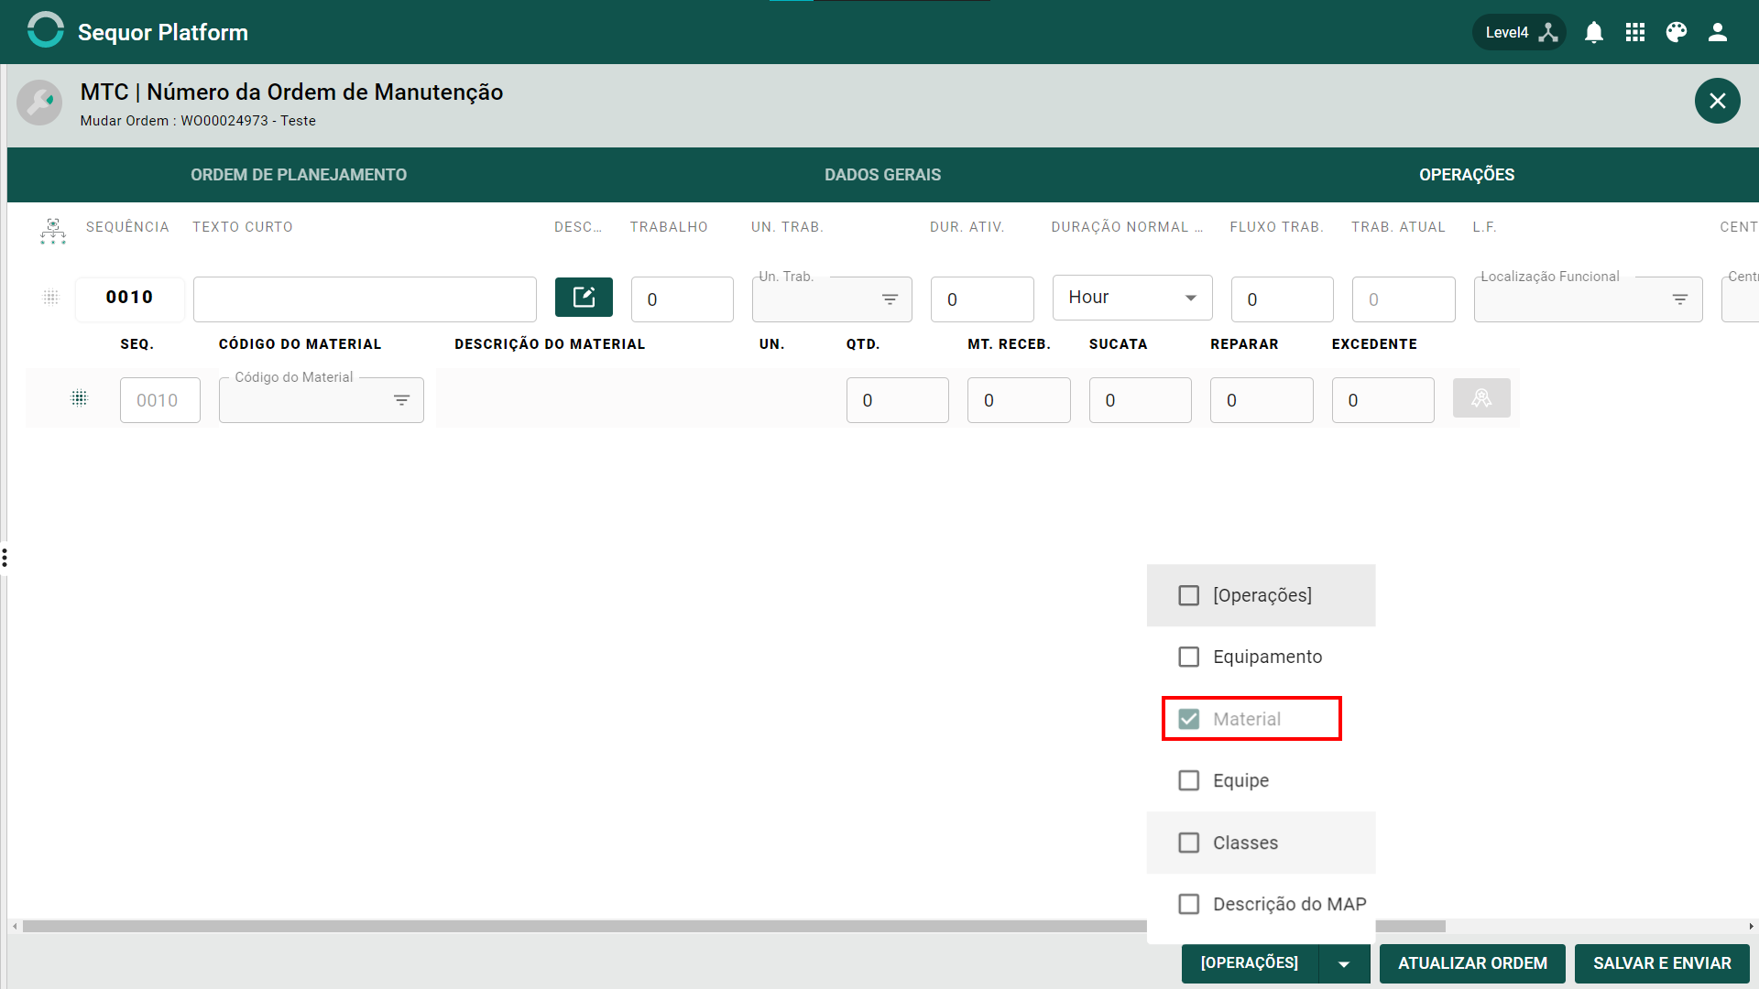Click the material Qtd. field
Viewport: 1759px width, 989px height.
(x=898, y=400)
